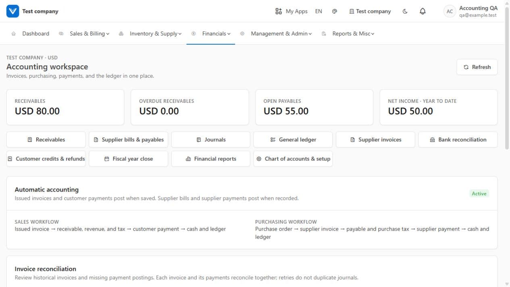
Task: Open the EN language selector
Action: click(318, 11)
